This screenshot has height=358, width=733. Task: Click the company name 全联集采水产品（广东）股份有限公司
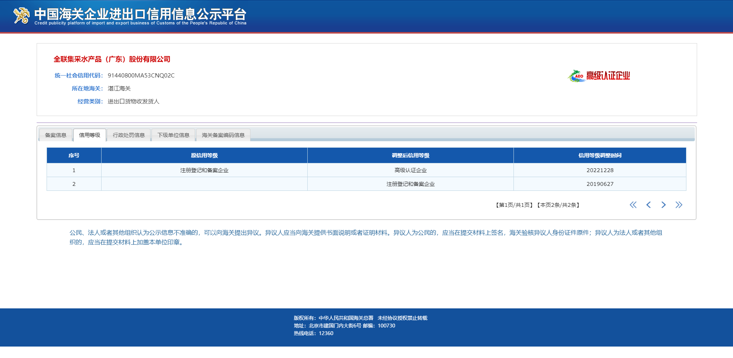111,59
